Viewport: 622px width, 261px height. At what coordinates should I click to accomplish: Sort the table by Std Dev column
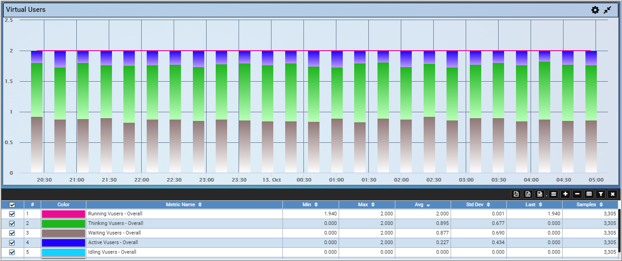[x=478, y=204]
